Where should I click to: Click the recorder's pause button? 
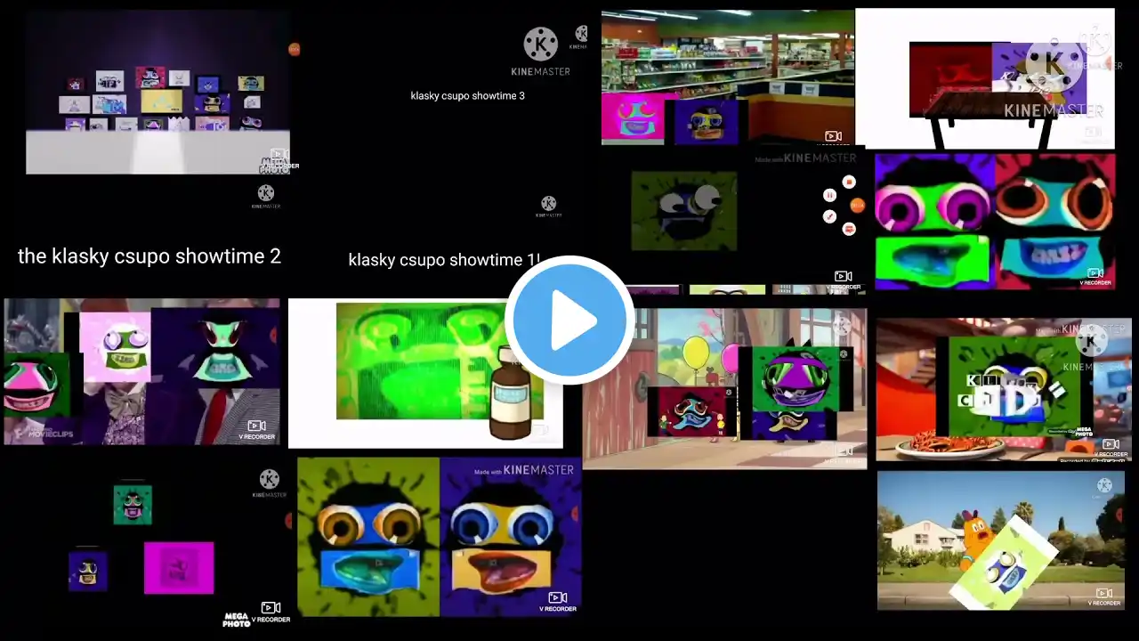click(829, 195)
